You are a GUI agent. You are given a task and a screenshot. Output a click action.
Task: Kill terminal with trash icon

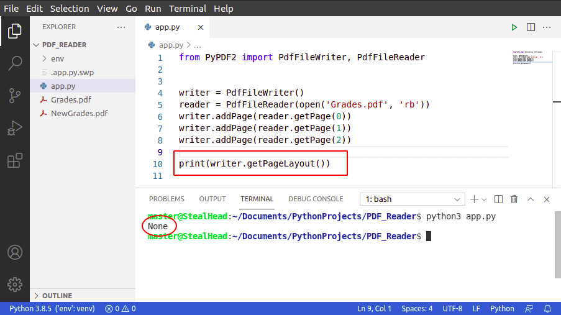click(514, 199)
